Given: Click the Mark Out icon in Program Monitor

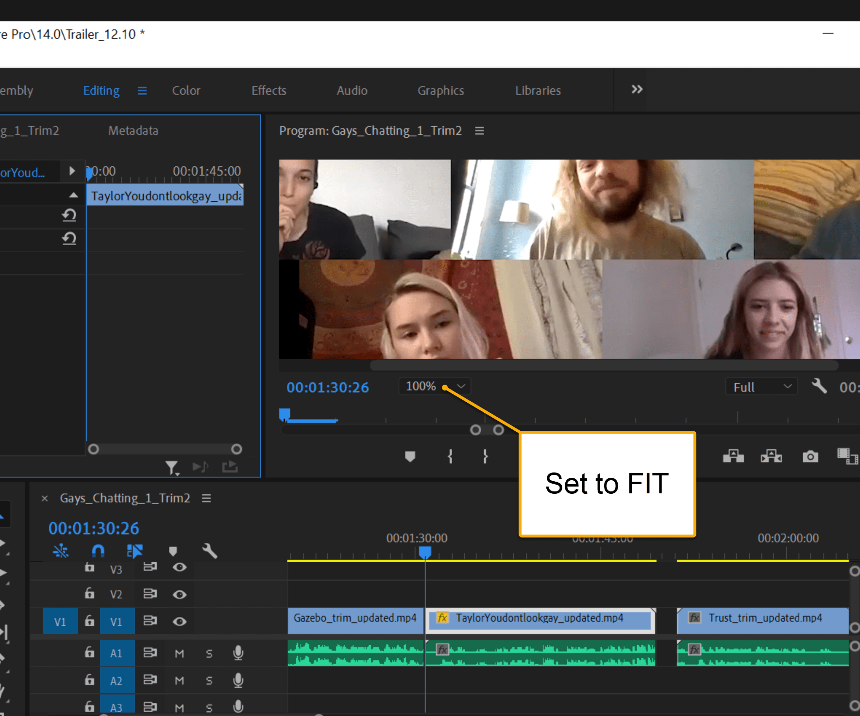Looking at the screenshot, I should pos(485,456).
